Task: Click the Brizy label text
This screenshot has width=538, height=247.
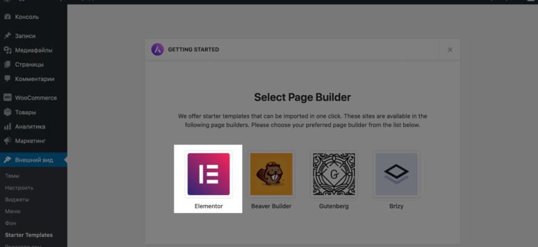Action: click(396, 206)
